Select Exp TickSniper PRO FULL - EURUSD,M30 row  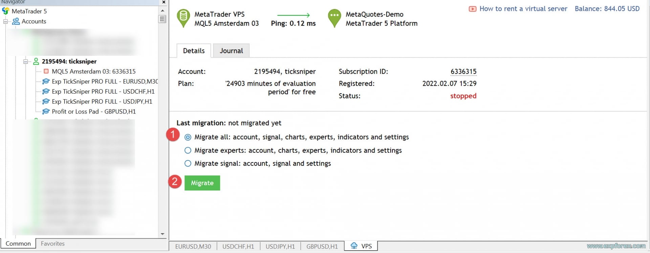click(x=105, y=81)
